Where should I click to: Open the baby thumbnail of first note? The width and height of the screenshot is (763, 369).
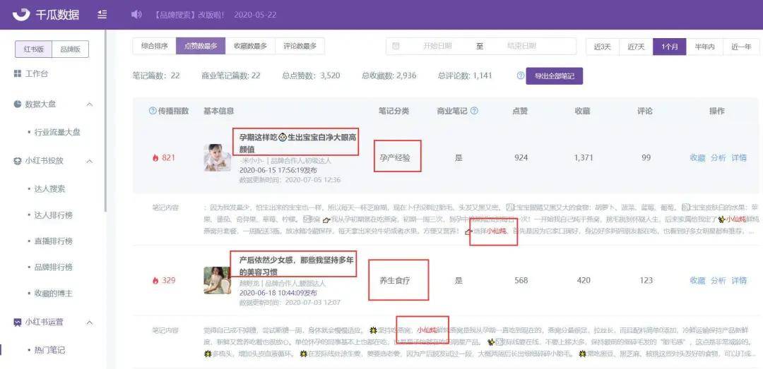tap(218, 157)
